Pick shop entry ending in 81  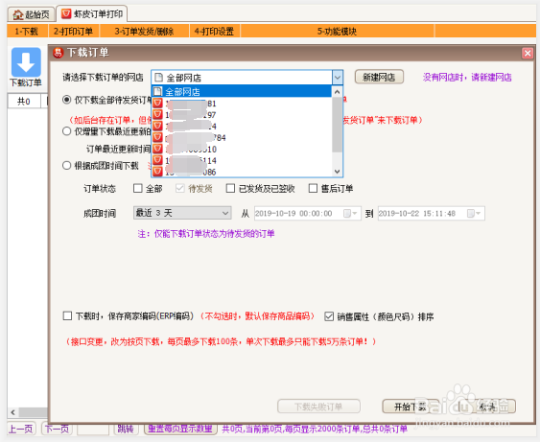point(242,104)
